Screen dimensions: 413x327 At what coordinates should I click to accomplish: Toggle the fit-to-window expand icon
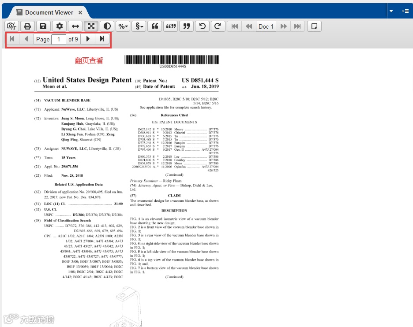[x=91, y=26]
